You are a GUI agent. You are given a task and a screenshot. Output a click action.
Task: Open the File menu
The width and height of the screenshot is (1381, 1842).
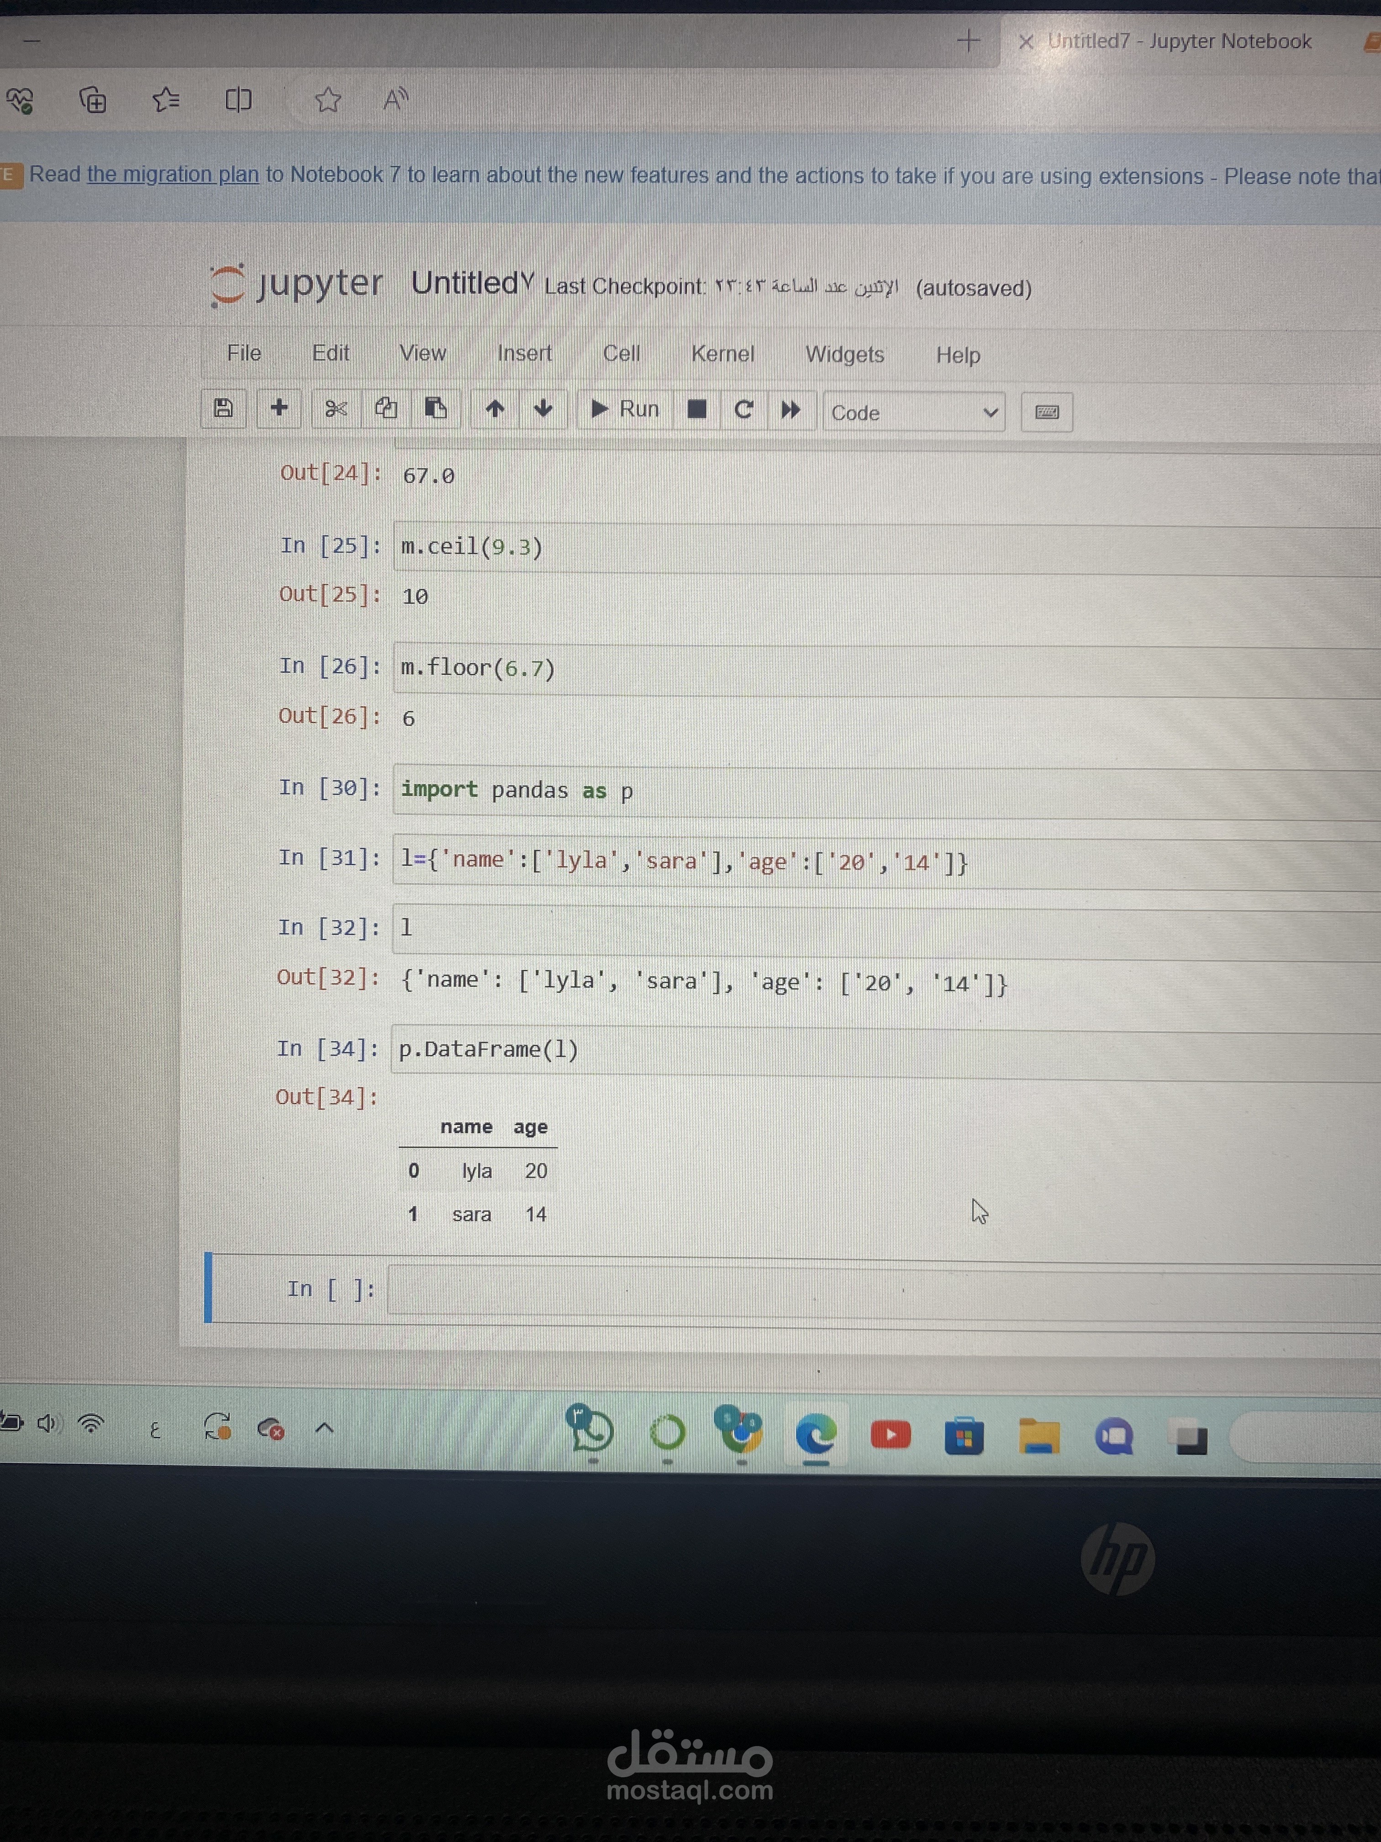click(x=244, y=353)
